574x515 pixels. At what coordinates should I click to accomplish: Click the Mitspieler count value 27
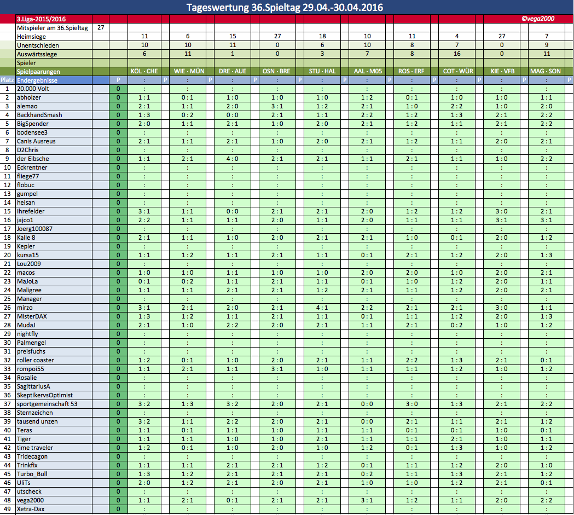pyautogui.click(x=101, y=27)
